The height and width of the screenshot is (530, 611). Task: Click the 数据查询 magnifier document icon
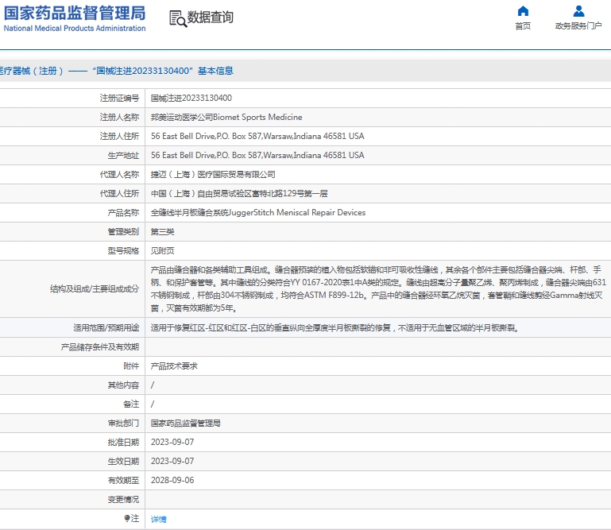(x=178, y=19)
